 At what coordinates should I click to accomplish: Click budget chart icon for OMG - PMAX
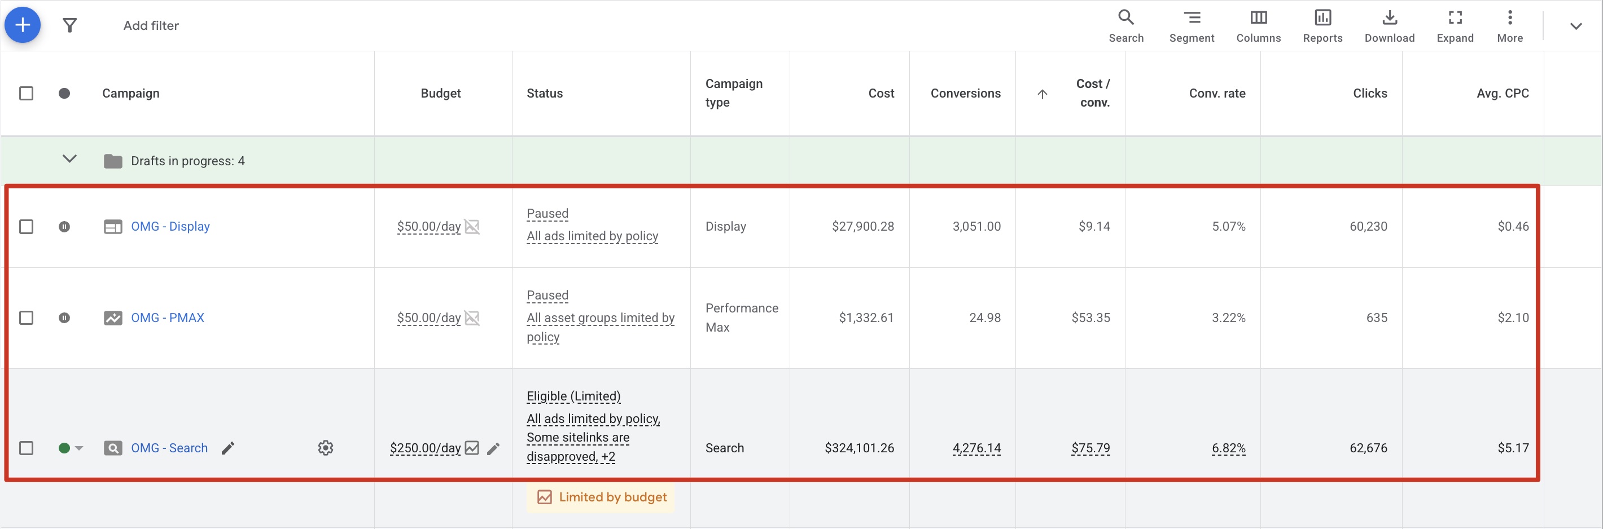(x=472, y=318)
